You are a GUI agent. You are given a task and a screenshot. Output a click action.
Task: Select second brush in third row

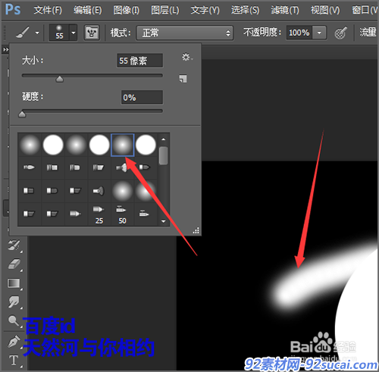[52, 191]
